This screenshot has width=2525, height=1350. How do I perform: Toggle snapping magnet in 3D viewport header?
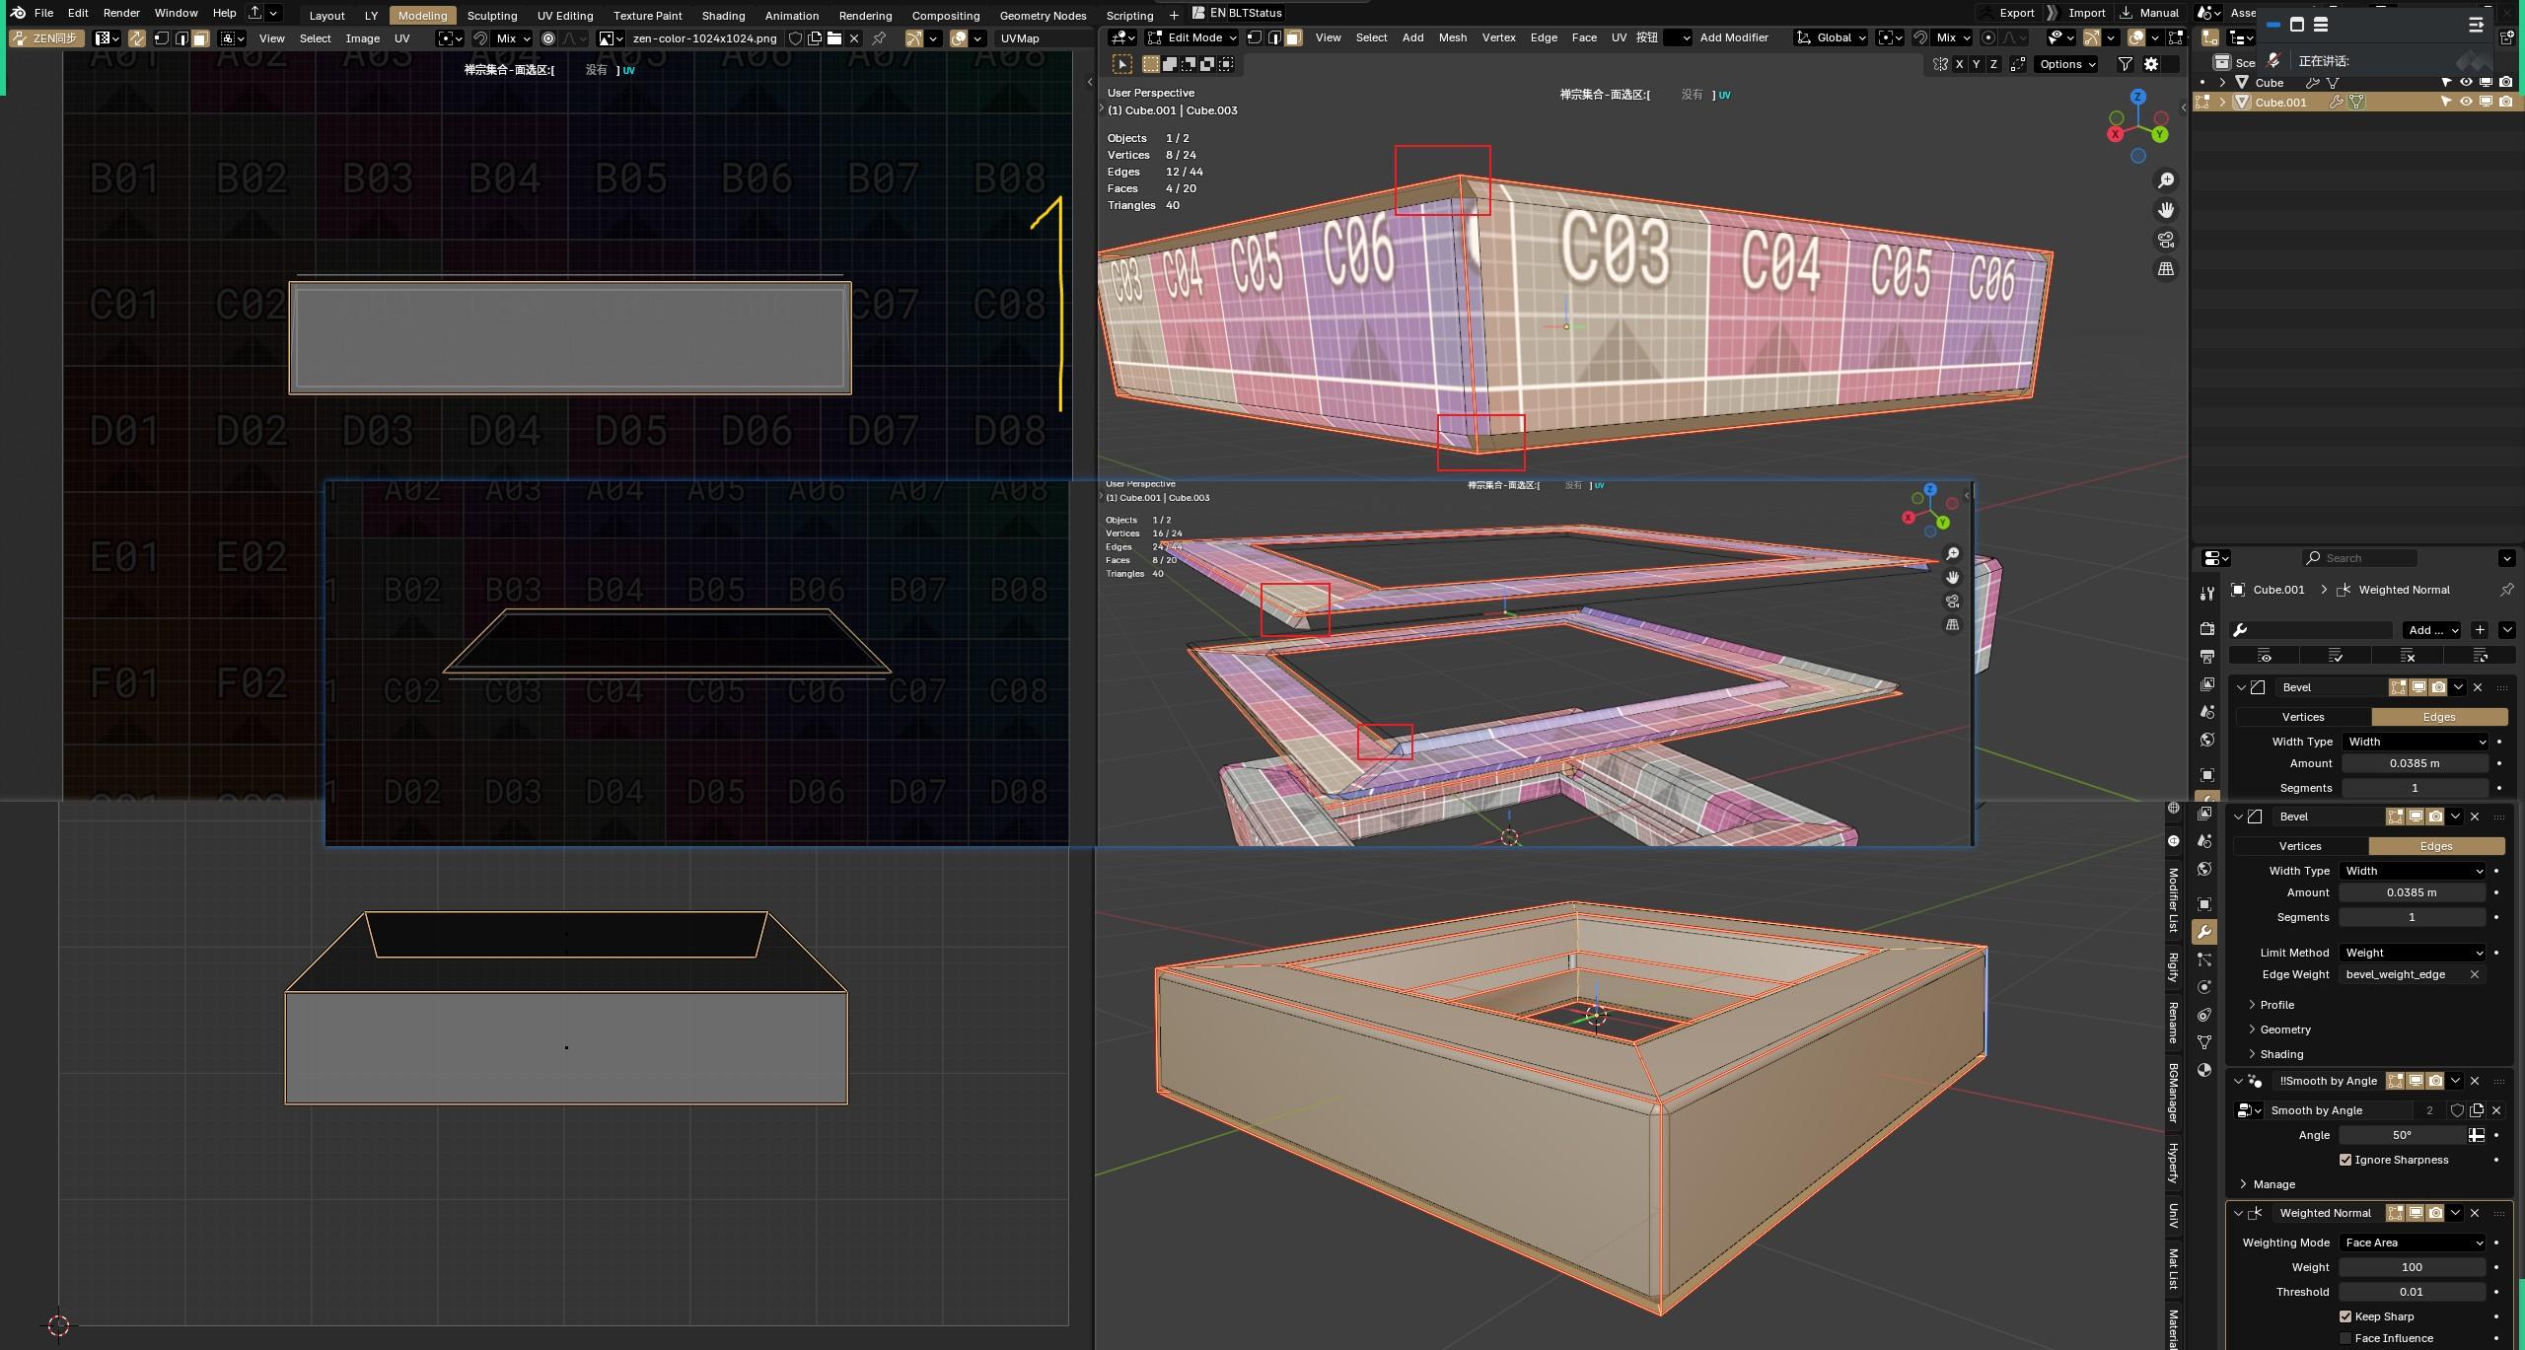click(1920, 37)
